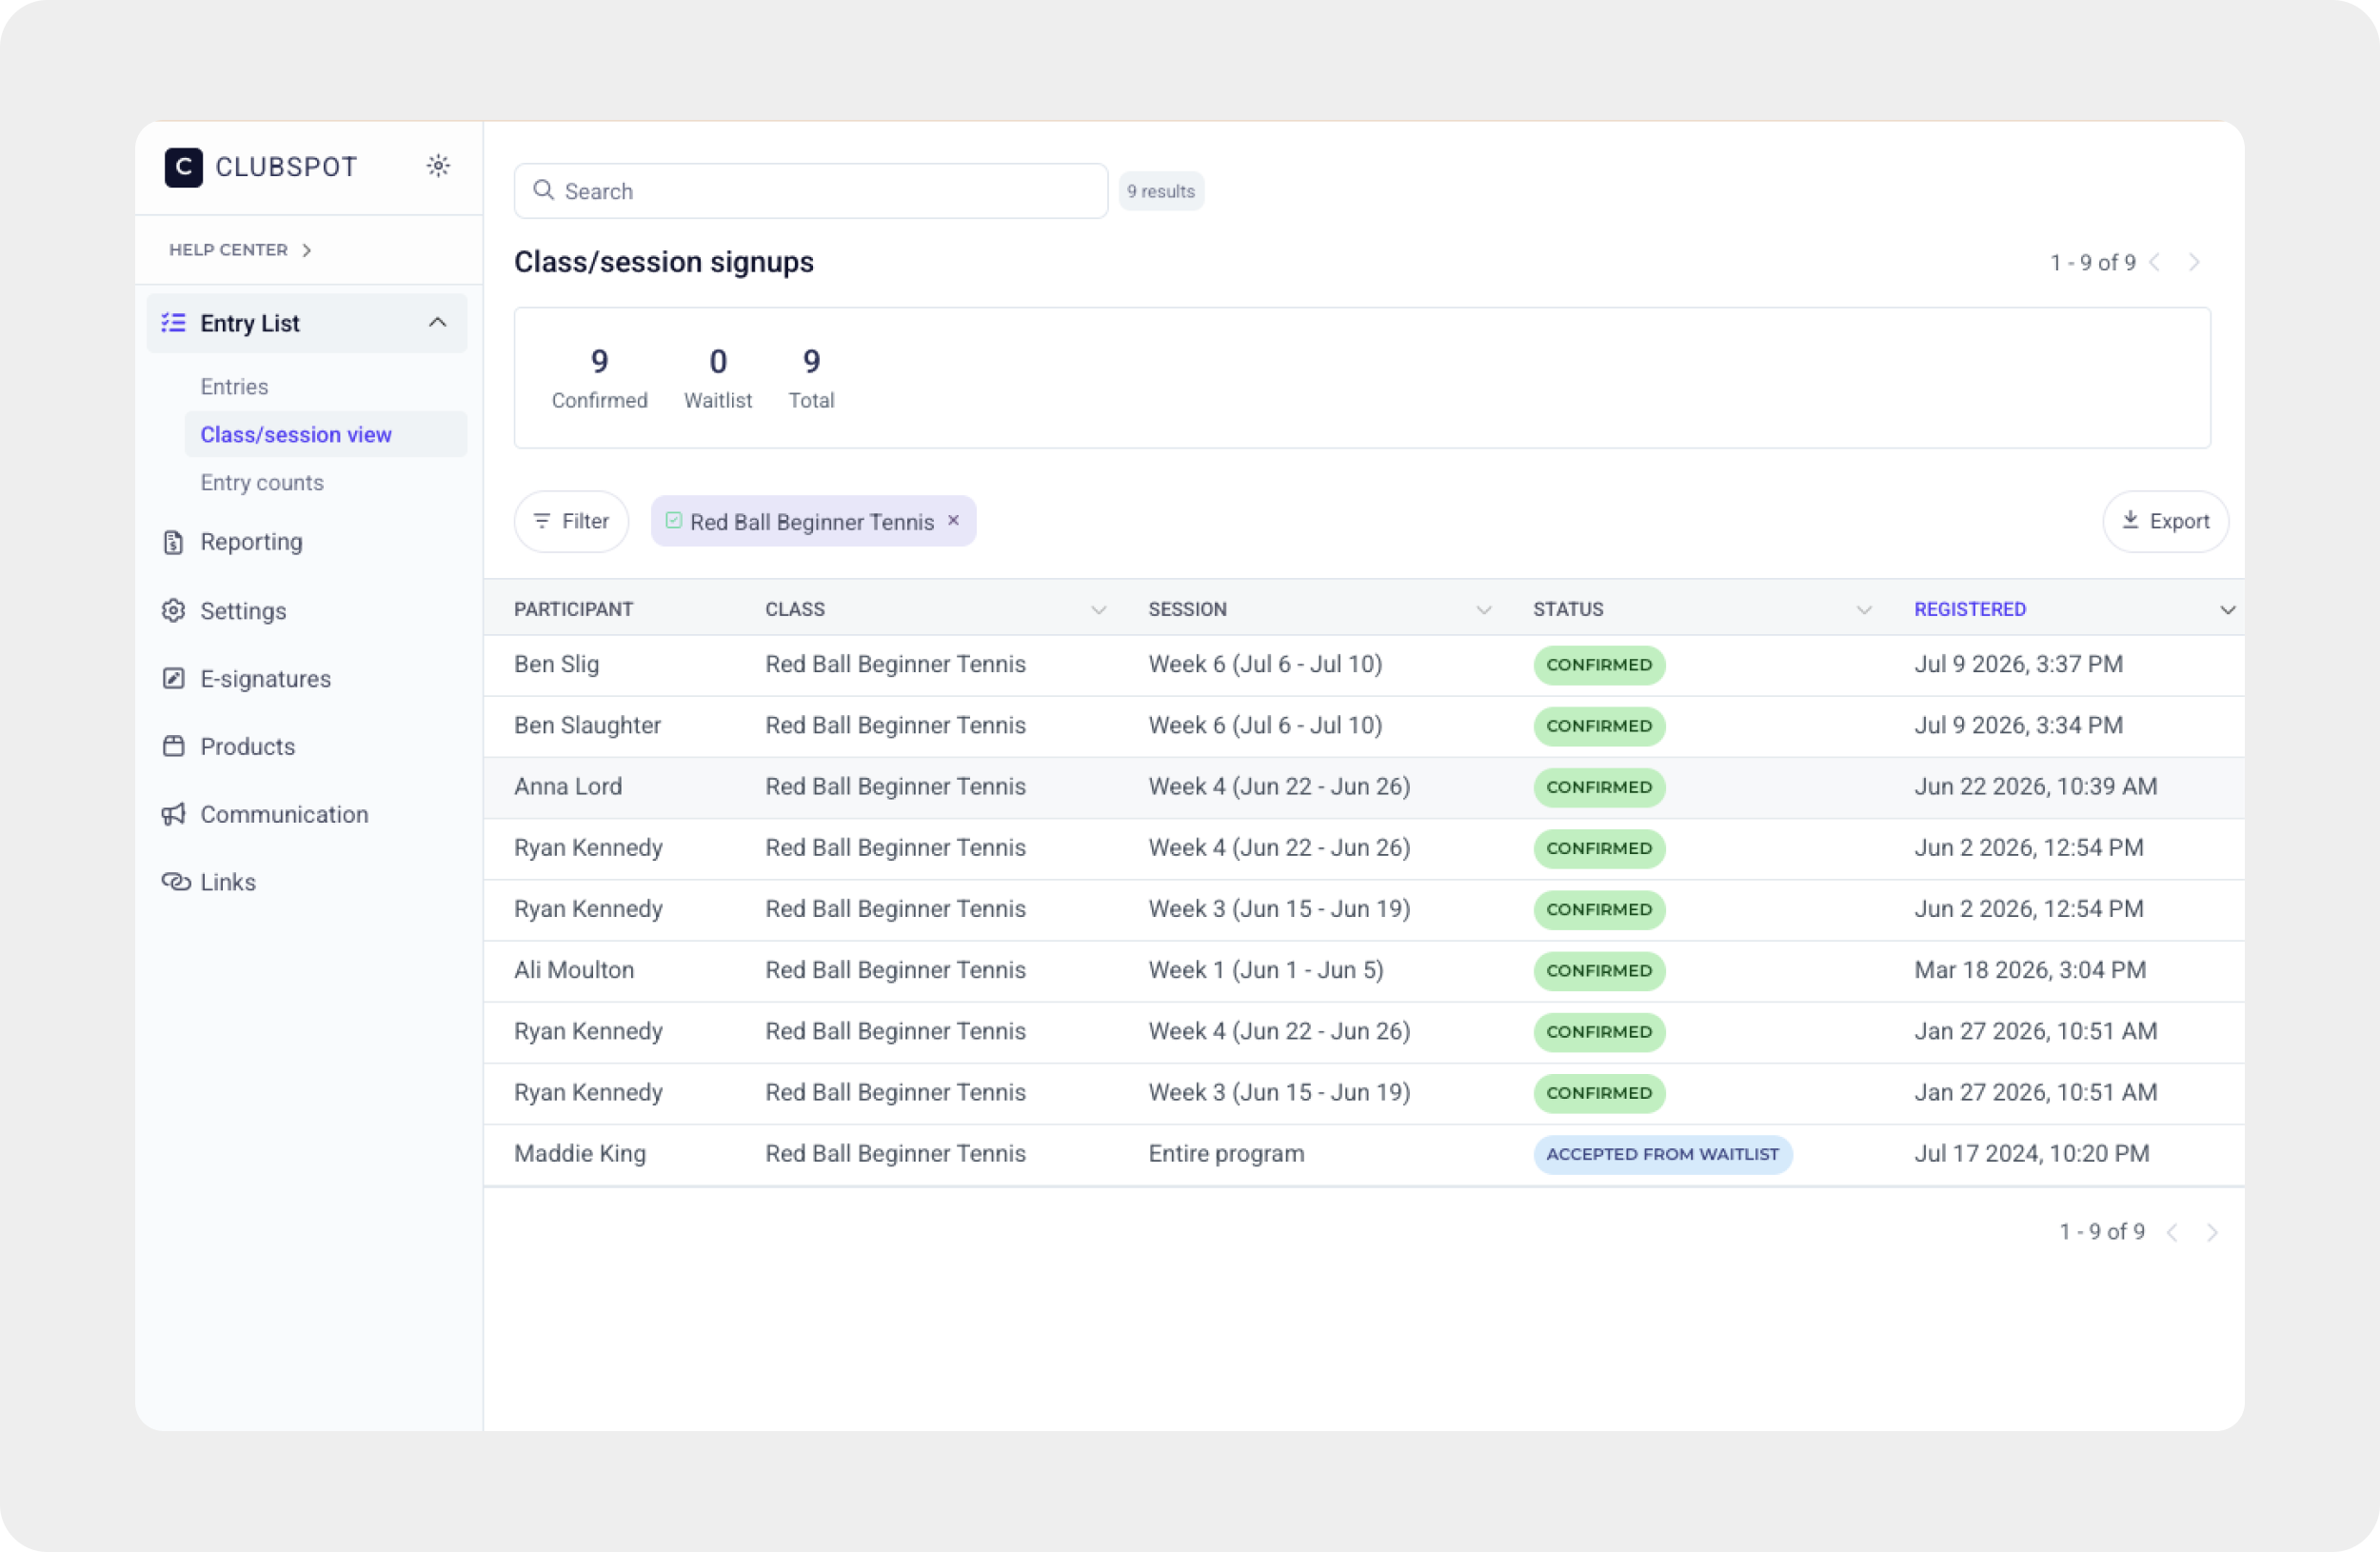Click the Confirmed count stat
Viewport: 2380px width, 1552px height.
tap(599, 378)
